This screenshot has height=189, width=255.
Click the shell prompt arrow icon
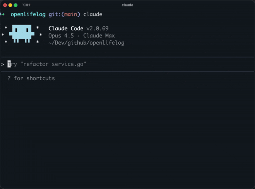[3, 14]
